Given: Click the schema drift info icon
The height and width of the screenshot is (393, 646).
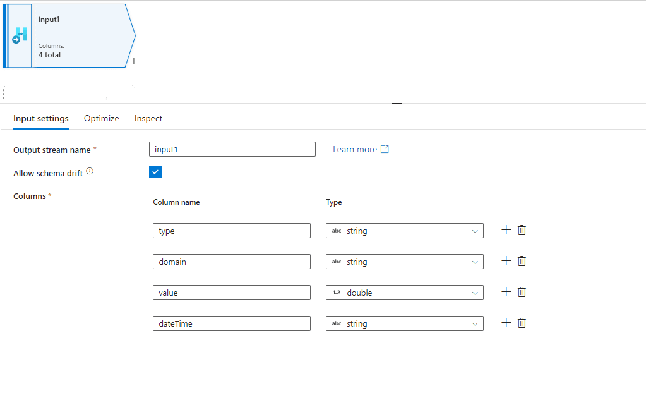Looking at the screenshot, I should click(90, 171).
